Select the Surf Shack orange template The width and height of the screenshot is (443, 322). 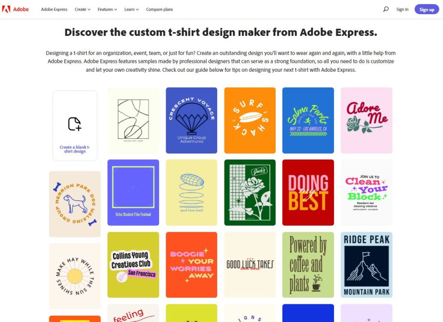click(x=250, y=120)
